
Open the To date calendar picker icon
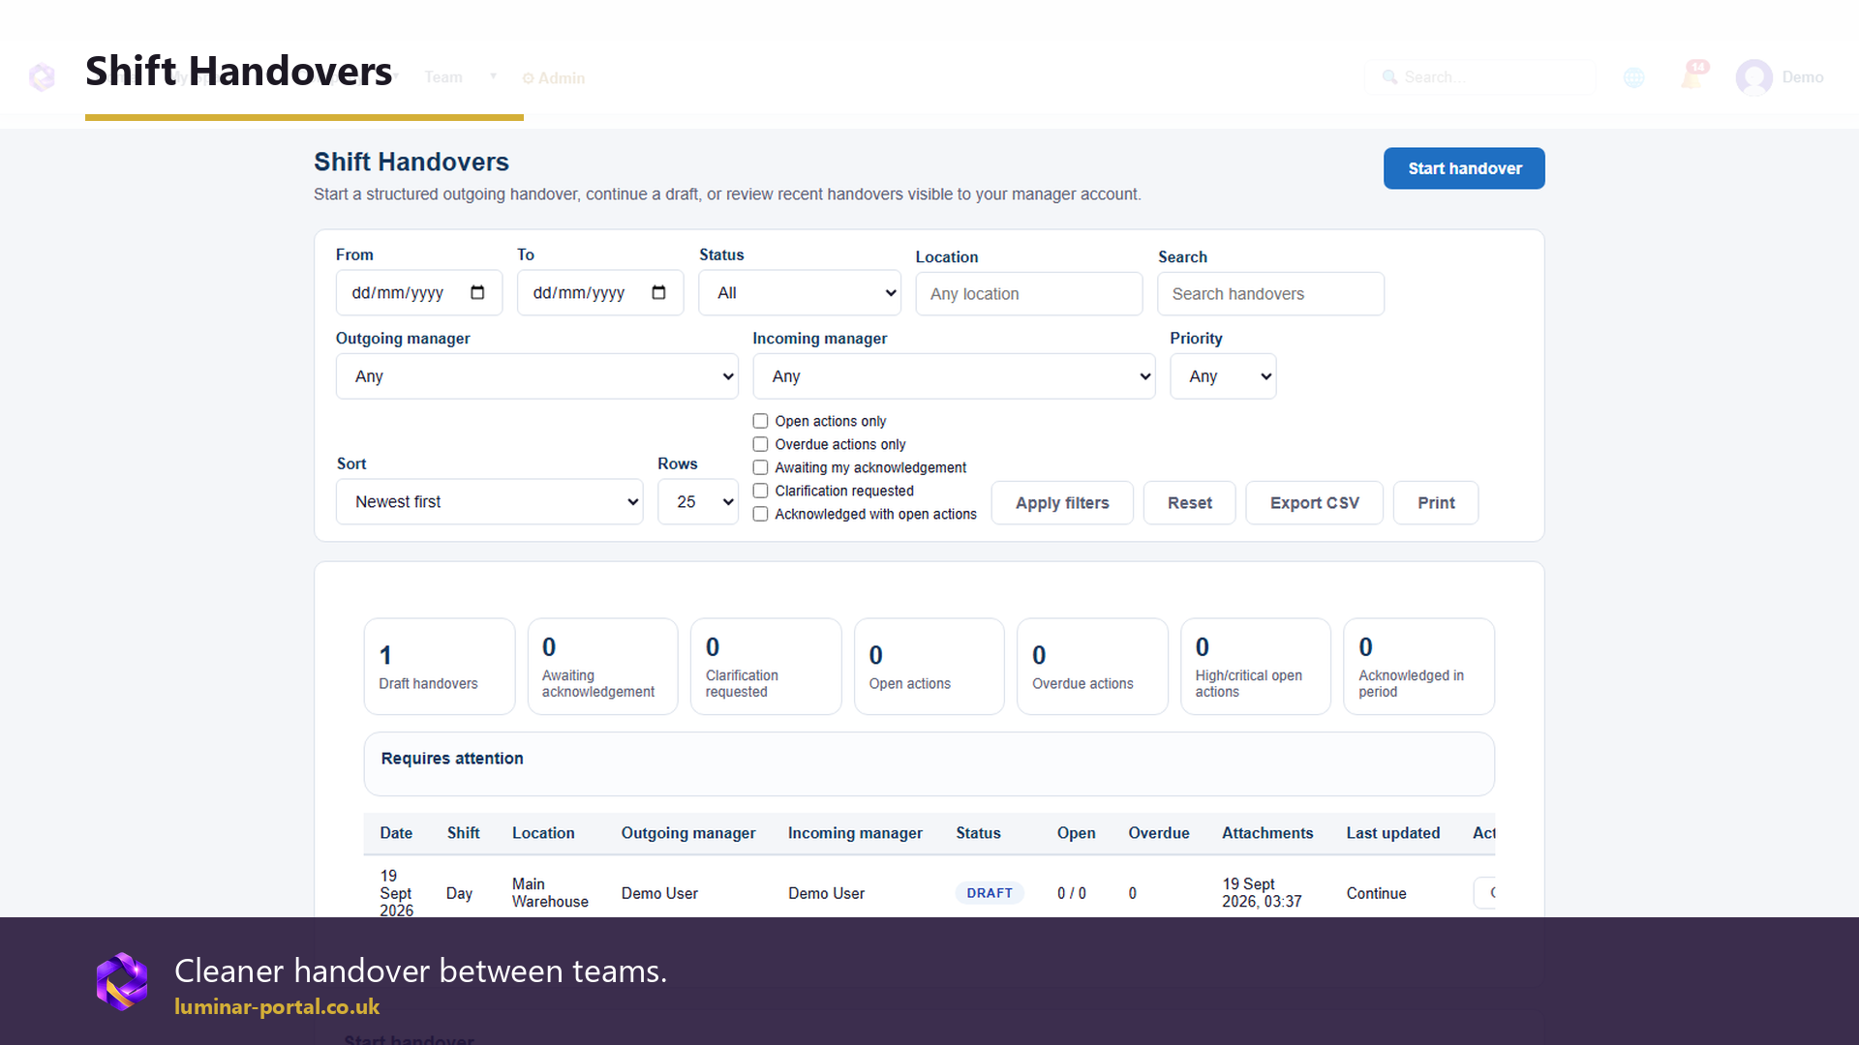658,292
